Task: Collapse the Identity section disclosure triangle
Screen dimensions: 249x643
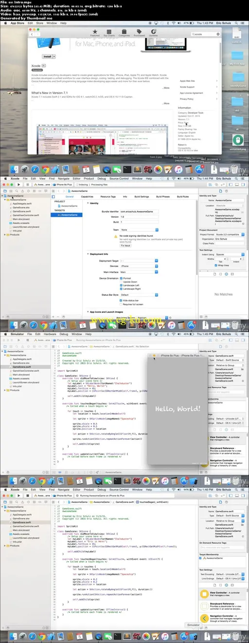Action: [x=88, y=203]
